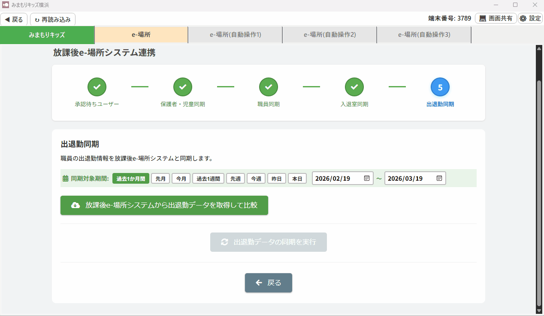Select the 過去1か月間 period option
This screenshot has height=316, width=544.
pyautogui.click(x=131, y=179)
